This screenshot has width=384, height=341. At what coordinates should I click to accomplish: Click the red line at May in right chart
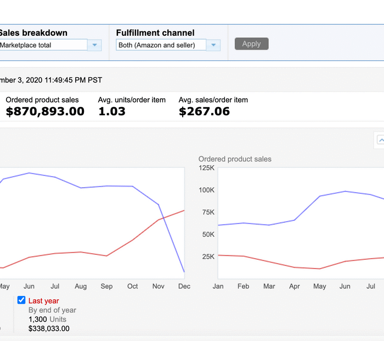click(319, 269)
